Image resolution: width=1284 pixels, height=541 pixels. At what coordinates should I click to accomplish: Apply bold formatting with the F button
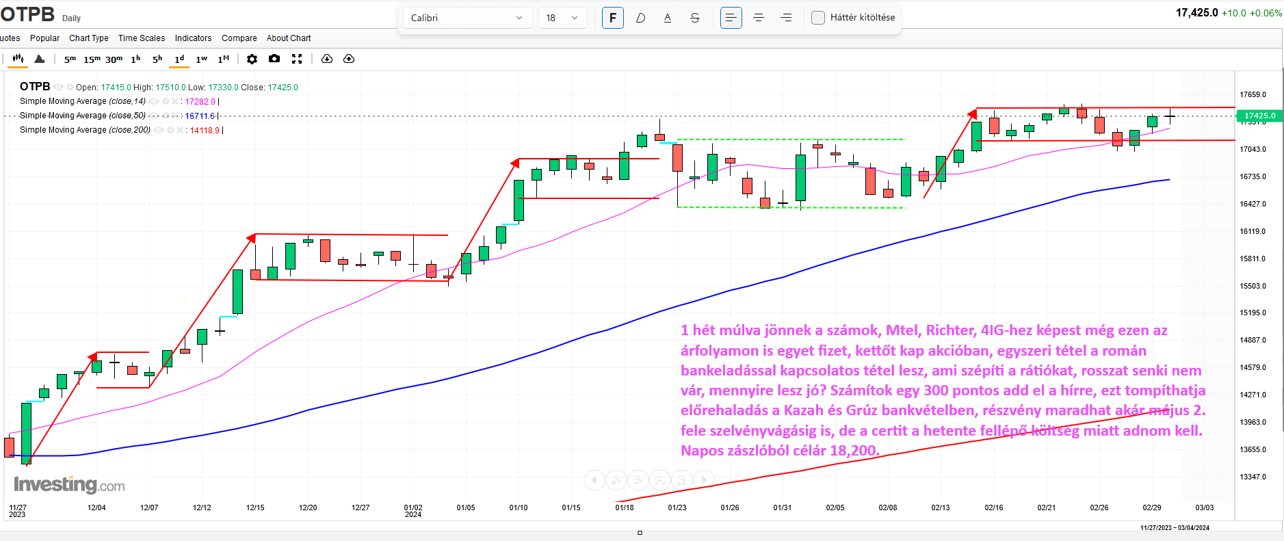(x=613, y=18)
